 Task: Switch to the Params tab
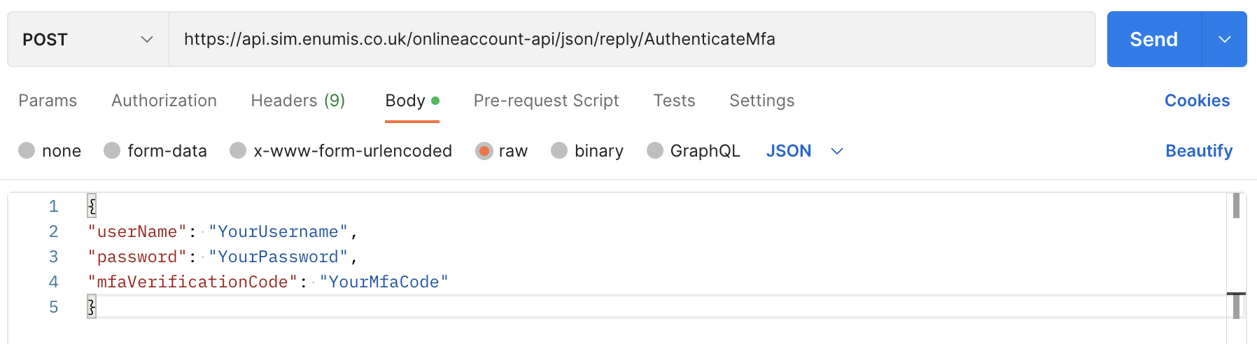click(x=48, y=101)
